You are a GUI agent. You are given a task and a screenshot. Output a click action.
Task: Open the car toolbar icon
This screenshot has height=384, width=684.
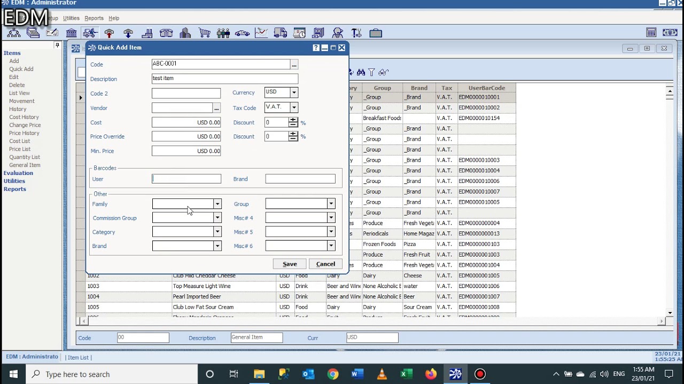click(x=242, y=33)
